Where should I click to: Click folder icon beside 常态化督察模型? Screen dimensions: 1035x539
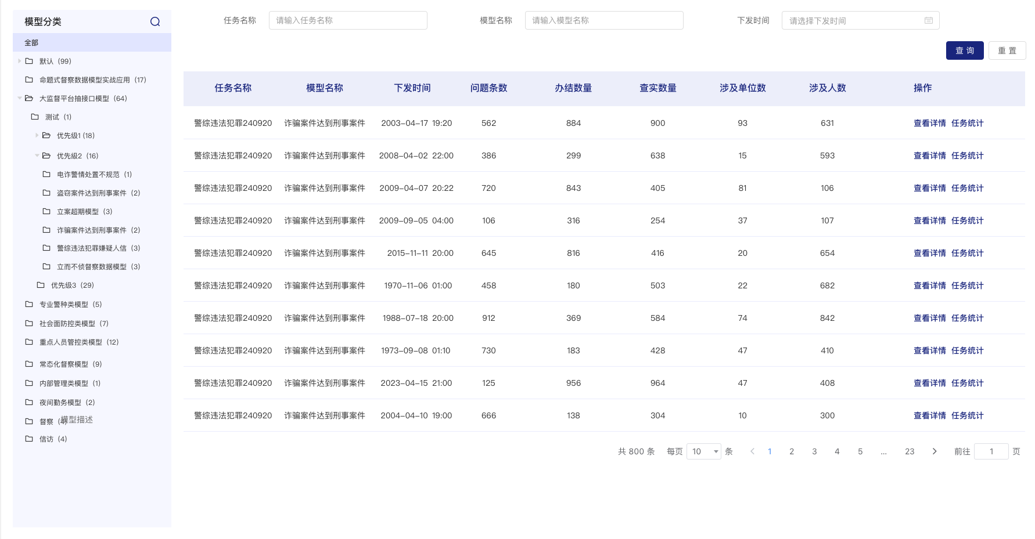coord(29,364)
